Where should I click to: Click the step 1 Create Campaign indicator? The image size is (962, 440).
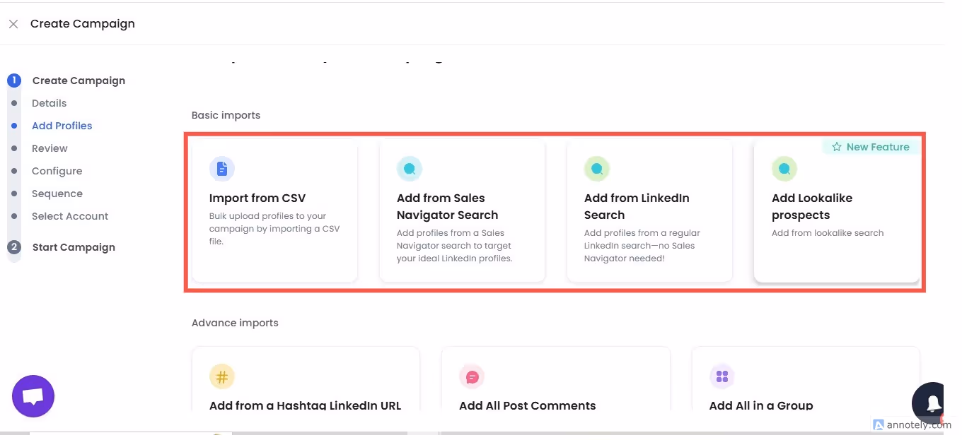click(13, 80)
